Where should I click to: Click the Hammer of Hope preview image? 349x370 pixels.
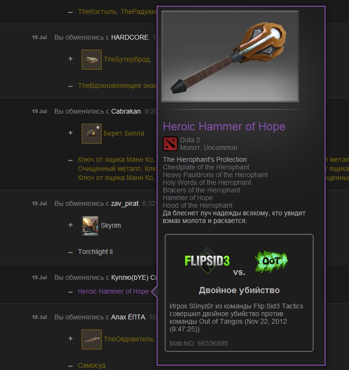coord(230,56)
